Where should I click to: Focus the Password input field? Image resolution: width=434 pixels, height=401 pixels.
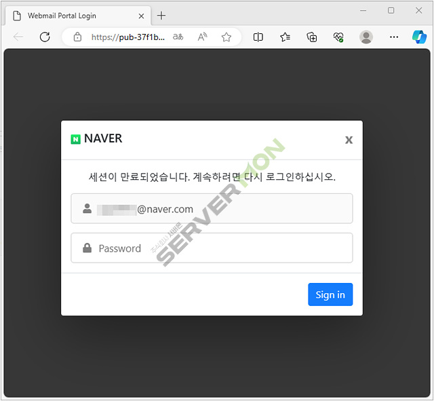pos(212,248)
